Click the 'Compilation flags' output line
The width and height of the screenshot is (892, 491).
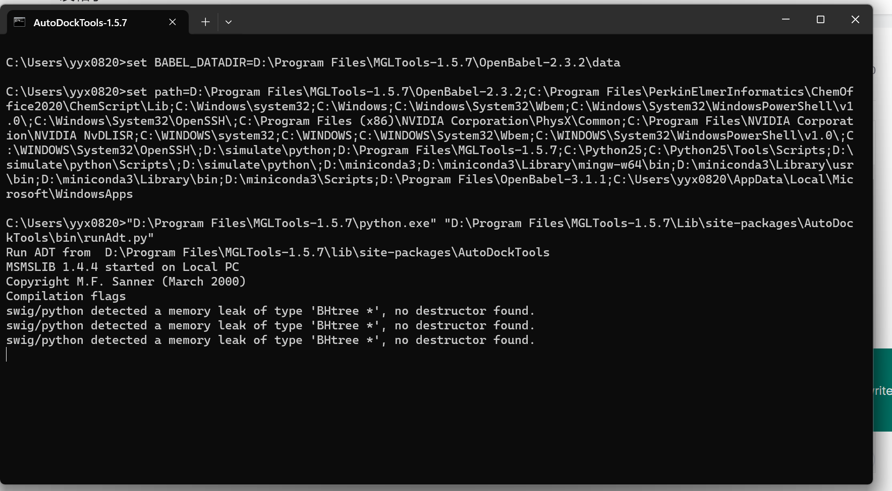(x=66, y=296)
